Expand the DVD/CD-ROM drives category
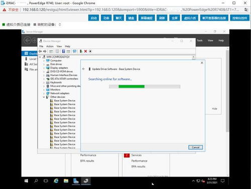The image size is (251, 189). (44, 72)
